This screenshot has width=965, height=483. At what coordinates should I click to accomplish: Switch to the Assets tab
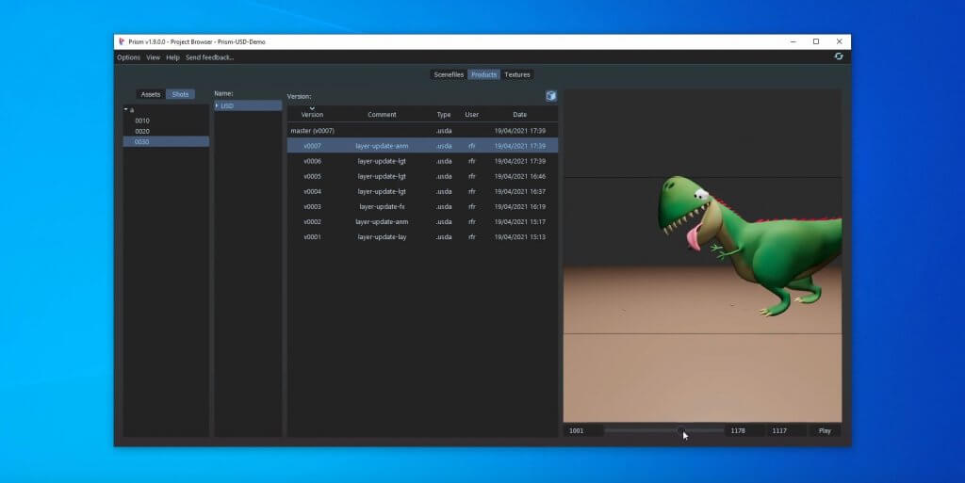tap(150, 94)
